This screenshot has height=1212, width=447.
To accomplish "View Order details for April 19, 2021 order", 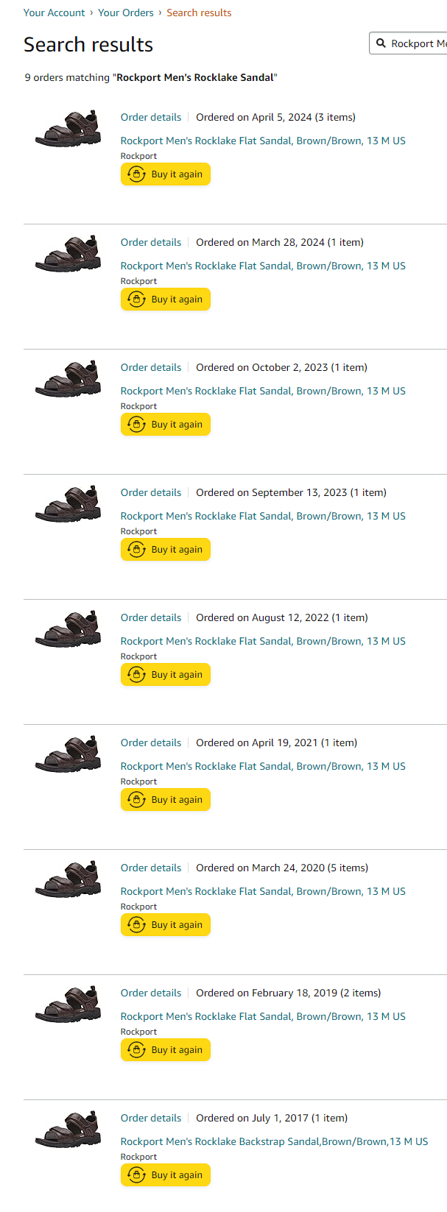I will (x=151, y=743).
